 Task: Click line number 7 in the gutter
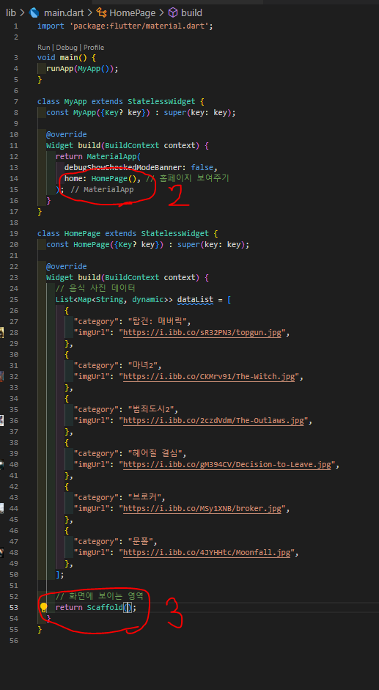15,102
